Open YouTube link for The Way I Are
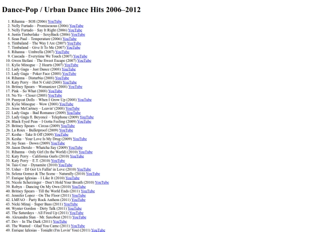 point(74,43)
